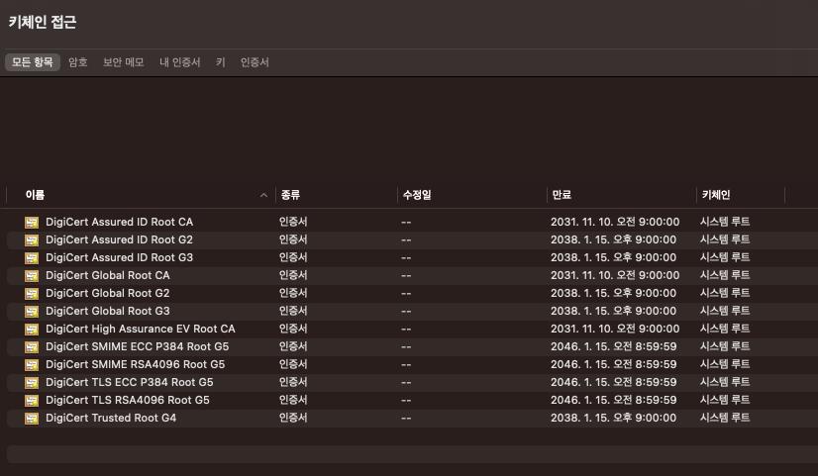Click the DigiCert Assured ID Root G2 certificate icon
This screenshot has height=476, width=818.
coord(32,240)
